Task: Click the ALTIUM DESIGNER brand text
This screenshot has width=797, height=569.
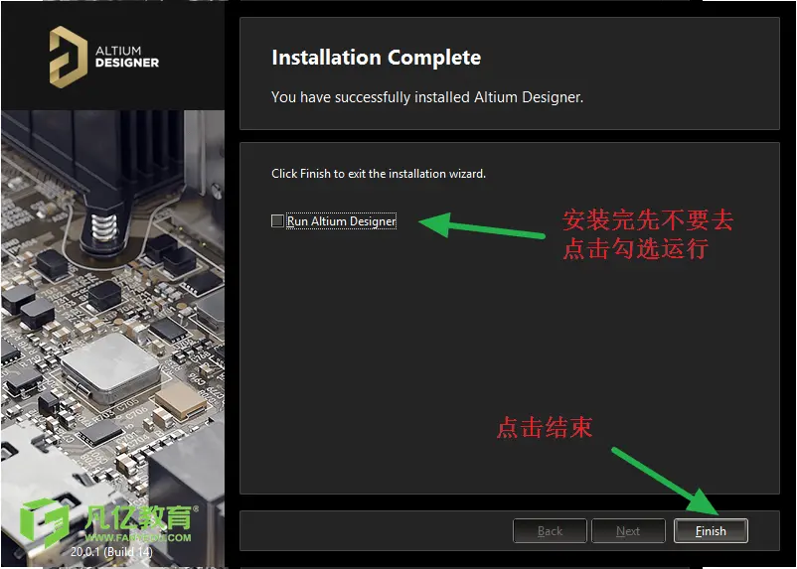Action: tap(127, 57)
